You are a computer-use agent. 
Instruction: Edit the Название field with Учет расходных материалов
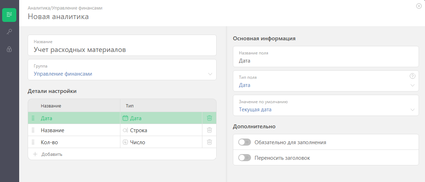[x=122, y=45]
